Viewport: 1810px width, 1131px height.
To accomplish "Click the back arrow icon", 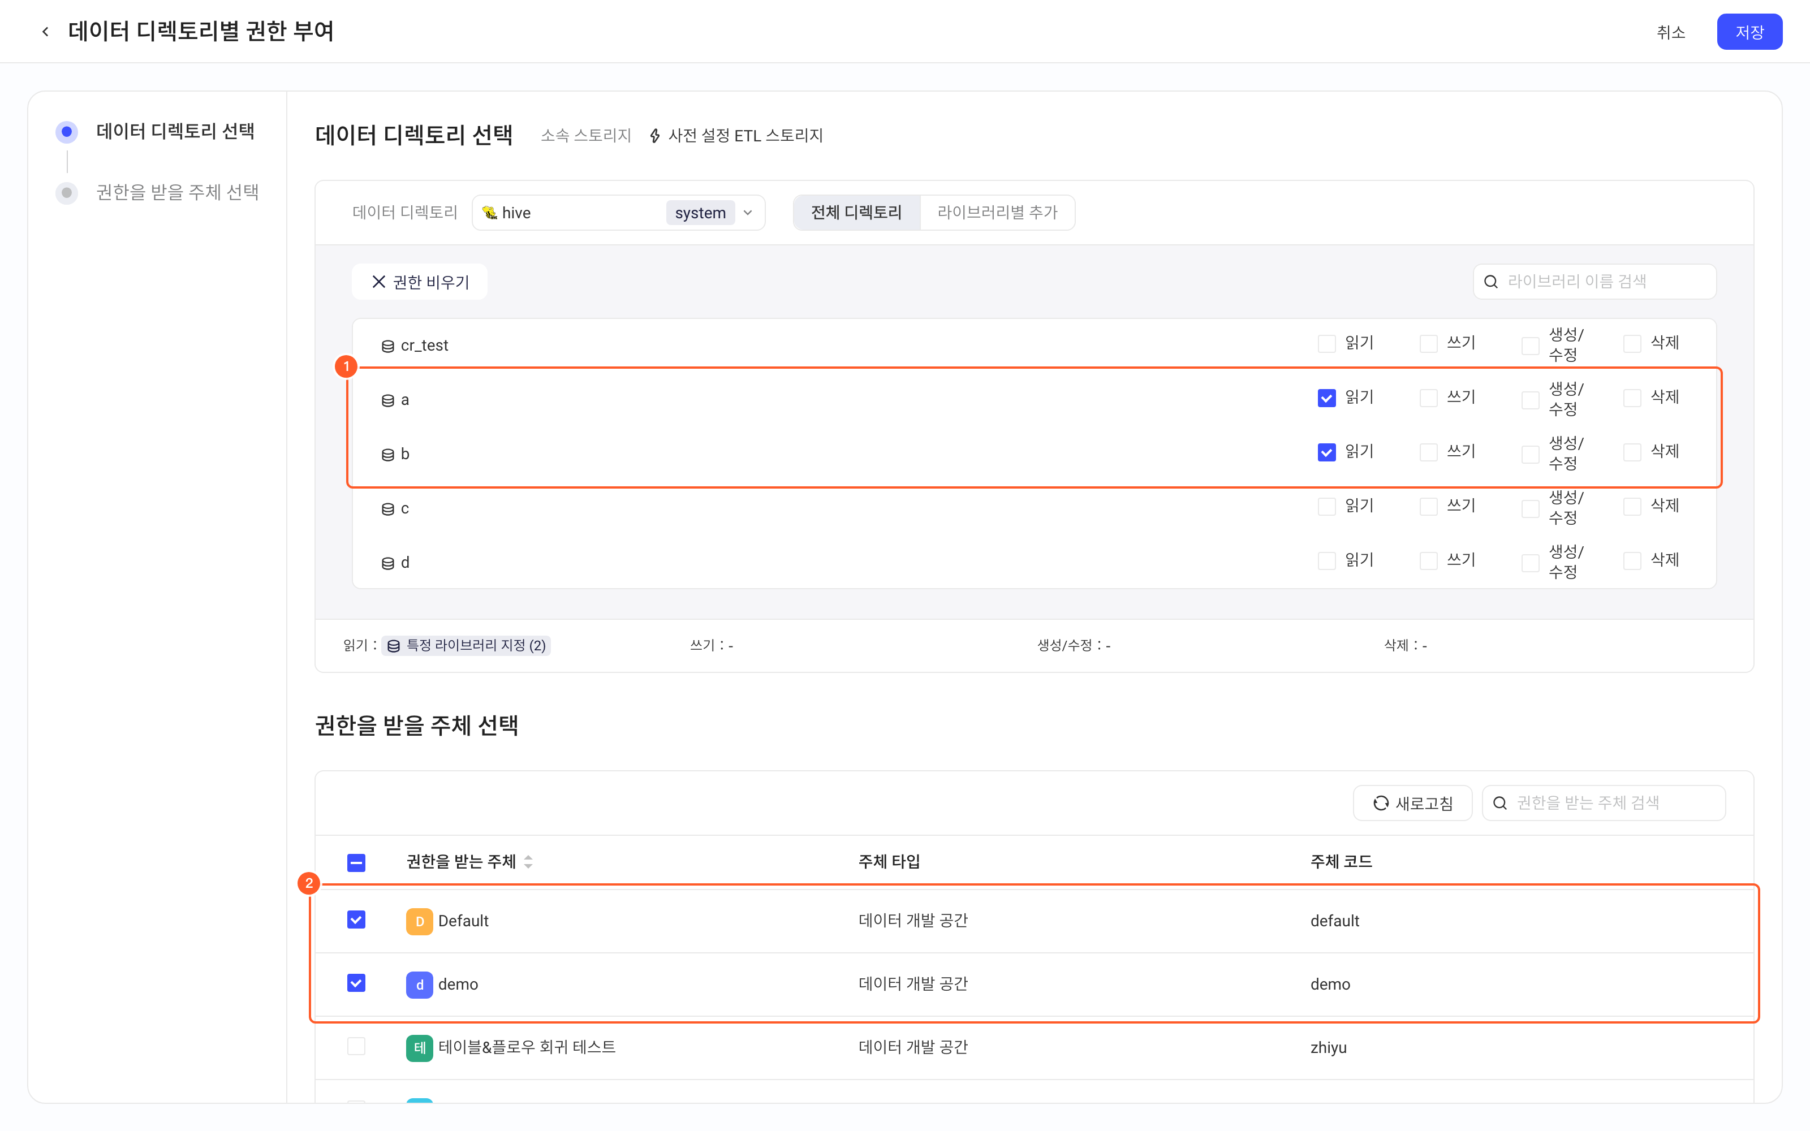I will click(x=46, y=32).
